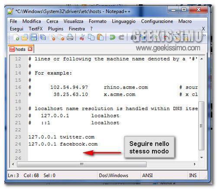217x189 pixels.
Task: Click line number 25 in margin
Action: pyautogui.click(x=18, y=151)
